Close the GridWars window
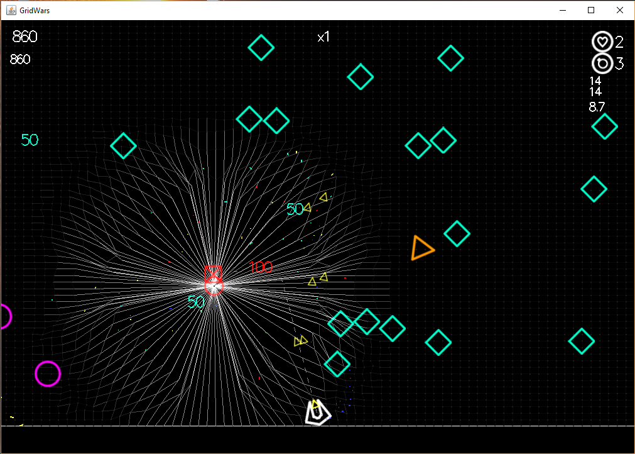Viewport: 635px width, 454px height. point(619,10)
